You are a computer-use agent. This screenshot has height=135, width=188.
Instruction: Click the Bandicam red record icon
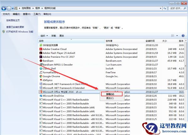[x=41, y=61]
